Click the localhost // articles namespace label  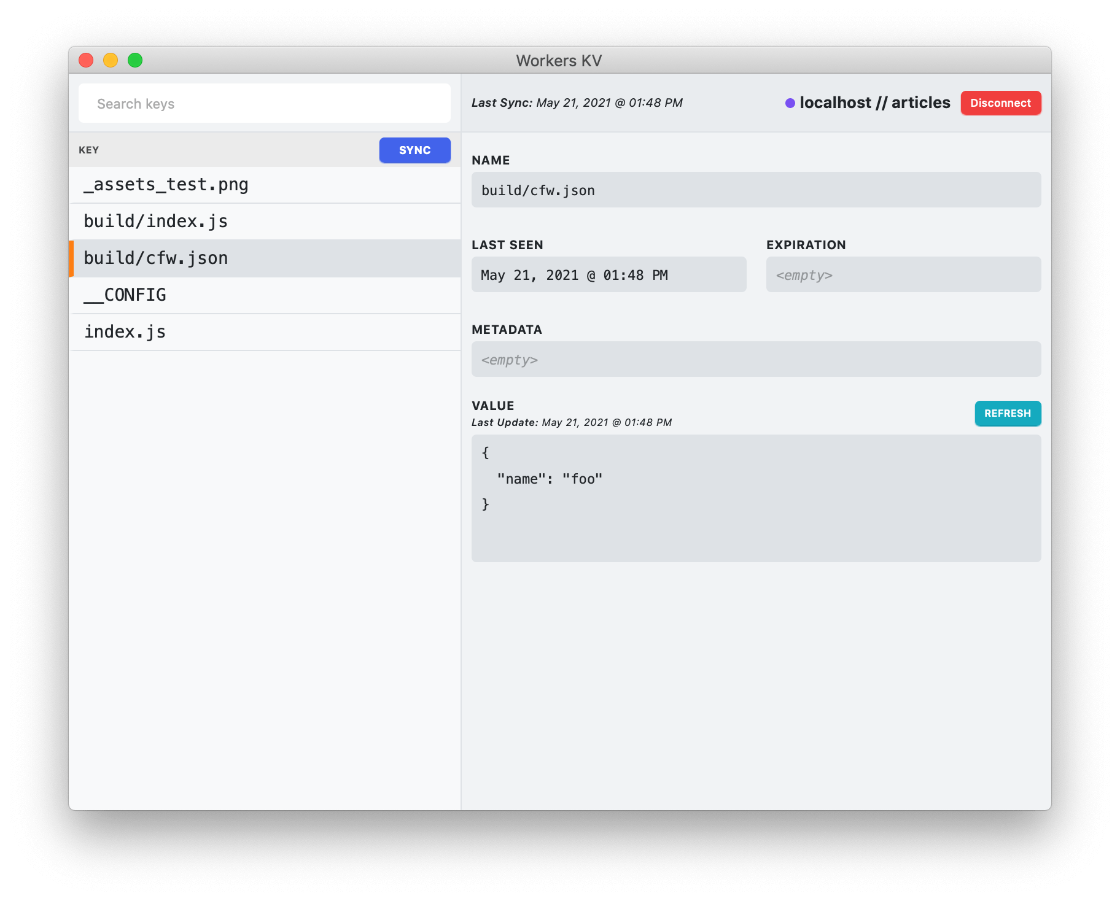[874, 102]
